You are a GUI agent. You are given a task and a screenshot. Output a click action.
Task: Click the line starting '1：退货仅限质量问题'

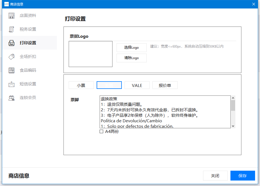[x=122, y=104]
